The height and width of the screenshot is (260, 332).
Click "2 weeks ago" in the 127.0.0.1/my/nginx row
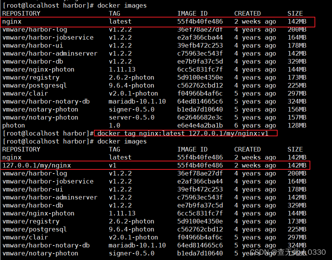click(x=255, y=165)
